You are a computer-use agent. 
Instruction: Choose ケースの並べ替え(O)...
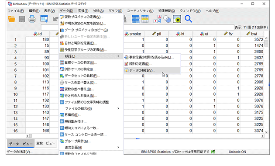tap(91, 83)
